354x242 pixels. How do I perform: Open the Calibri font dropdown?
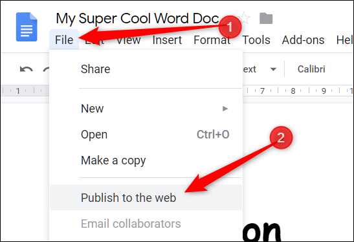(x=311, y=69)
